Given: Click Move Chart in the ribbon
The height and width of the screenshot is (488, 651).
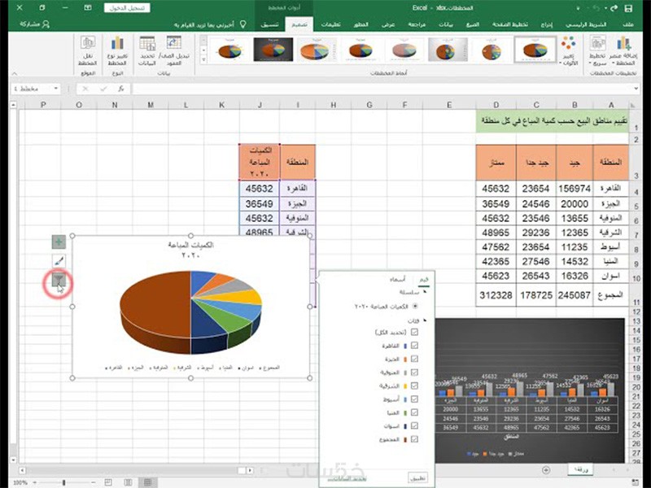Looking at the screenshot, I should click(x=88, y=50).
